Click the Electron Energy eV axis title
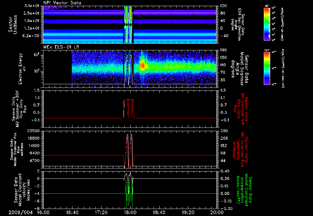 pyautogui.click(x=22, y=69)
